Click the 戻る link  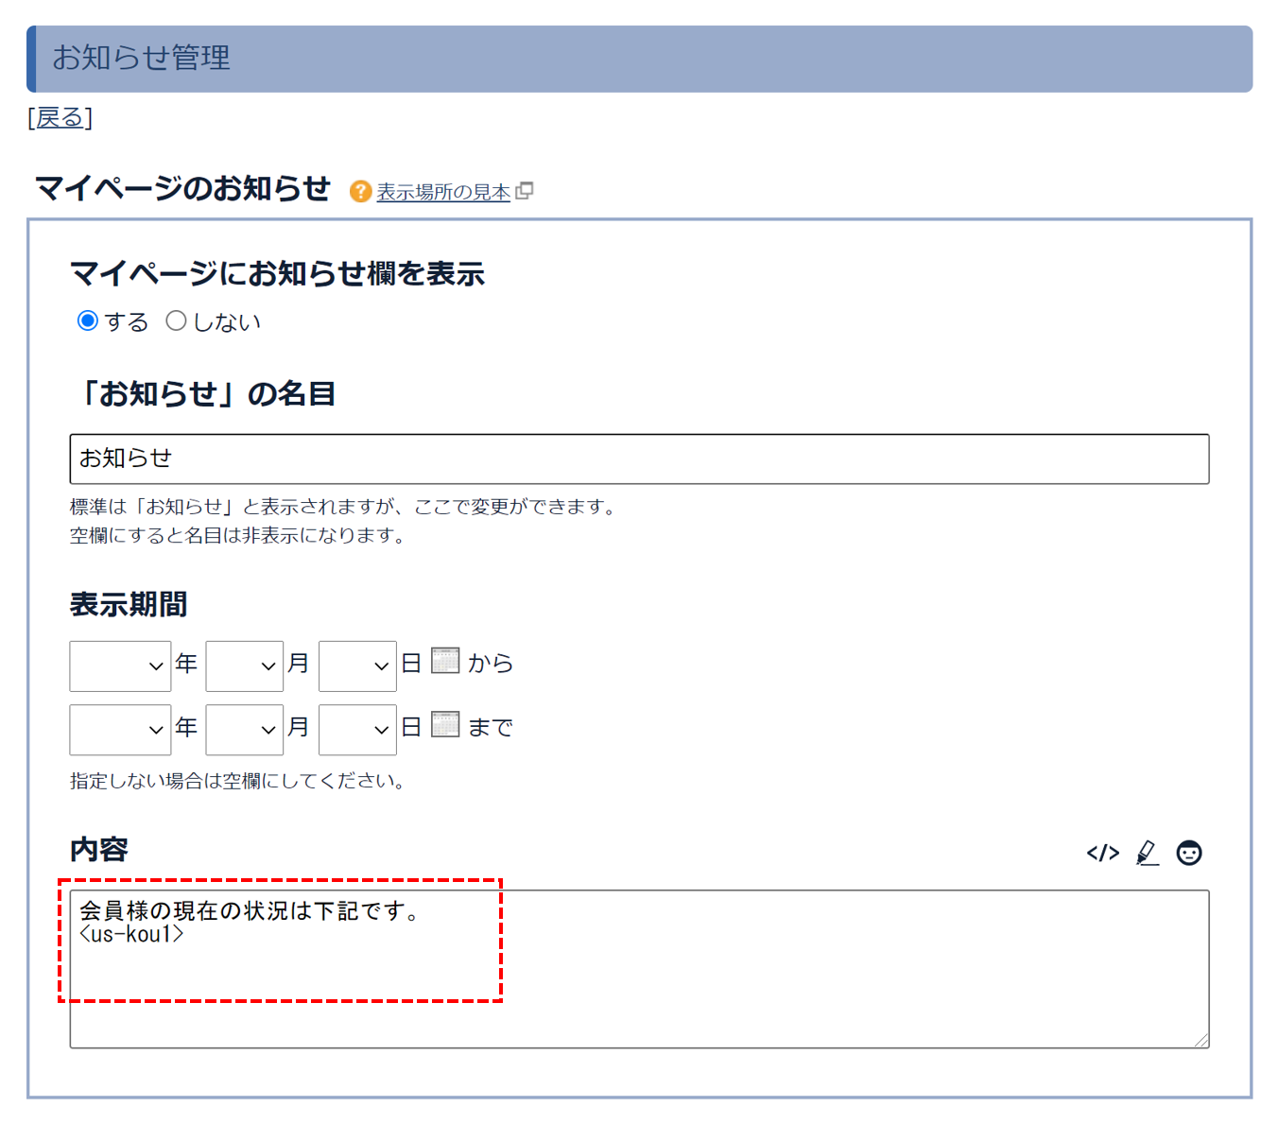(x=59, y=117)
